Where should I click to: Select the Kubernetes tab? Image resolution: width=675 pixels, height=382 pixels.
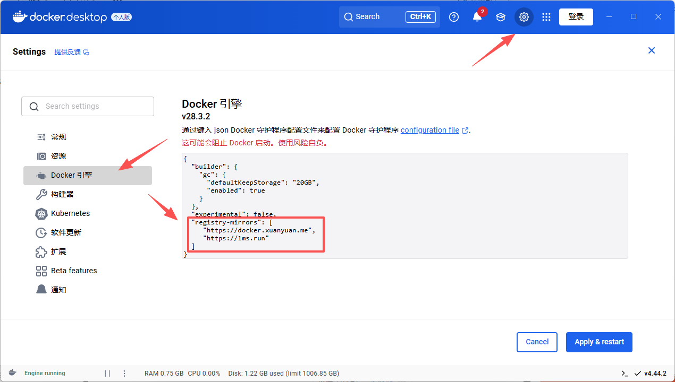pyautogui.click(x=88, y=213)
